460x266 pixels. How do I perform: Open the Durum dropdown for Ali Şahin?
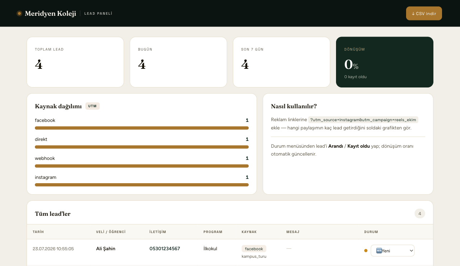[392, 251]
